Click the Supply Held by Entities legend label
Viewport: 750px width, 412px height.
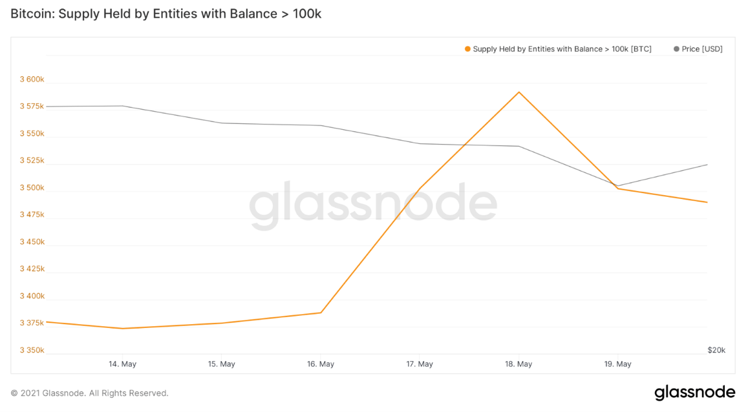pyautogui.click(x=562, y=49)
